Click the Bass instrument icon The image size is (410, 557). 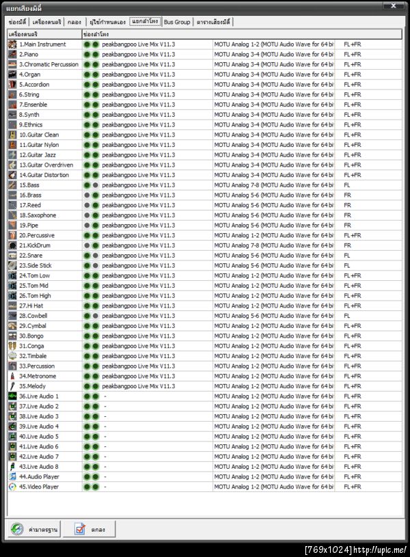click(x=12, y=185)
